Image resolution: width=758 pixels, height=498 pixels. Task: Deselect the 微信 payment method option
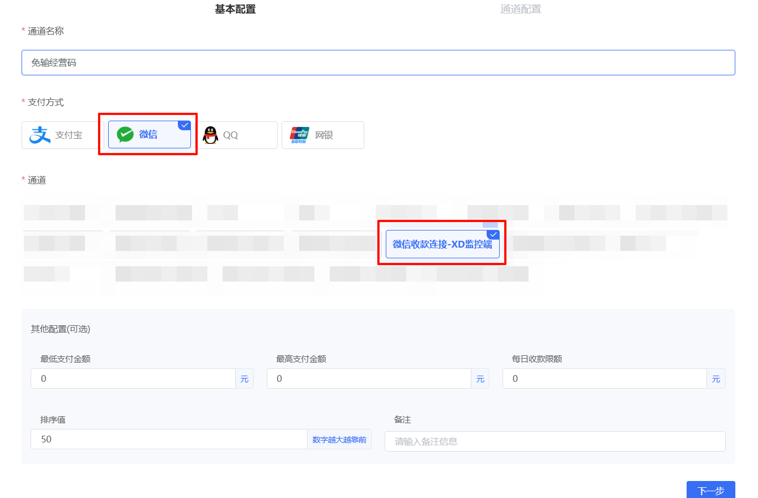148,135
